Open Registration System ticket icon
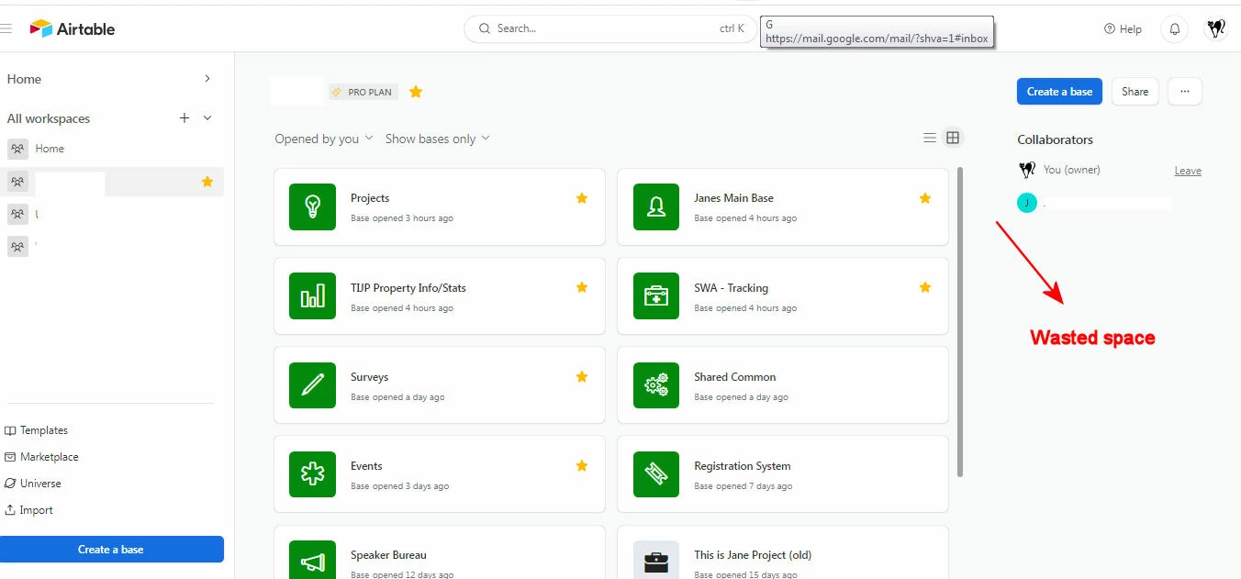 coord(656,474)
